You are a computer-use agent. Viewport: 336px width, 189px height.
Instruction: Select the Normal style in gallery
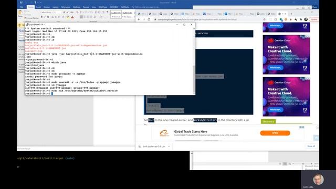pos(116,14)
